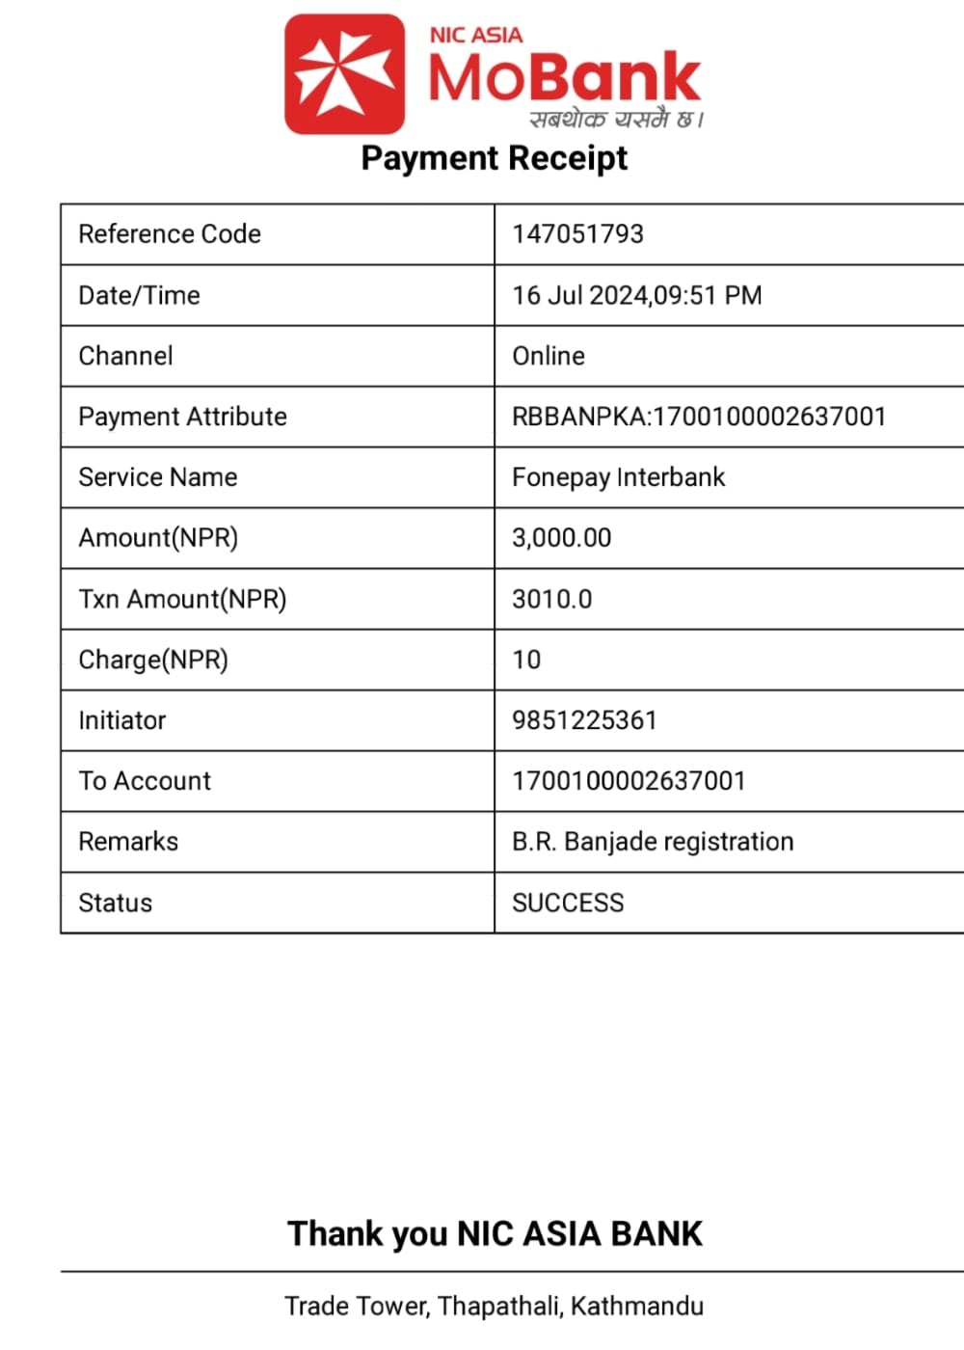Click the Thank you NIC ASIA BANK text
Viewport: 964px width, 1350px height.
click(495, 1234)
